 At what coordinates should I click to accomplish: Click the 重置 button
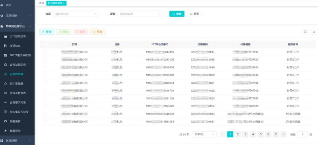(x=194, y=14)
